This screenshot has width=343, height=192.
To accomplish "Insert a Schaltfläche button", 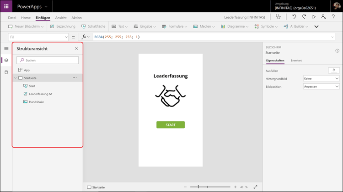I will 93,26.
